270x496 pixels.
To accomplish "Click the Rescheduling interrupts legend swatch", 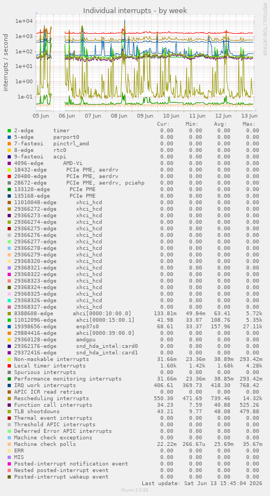I will click(9, 399).
